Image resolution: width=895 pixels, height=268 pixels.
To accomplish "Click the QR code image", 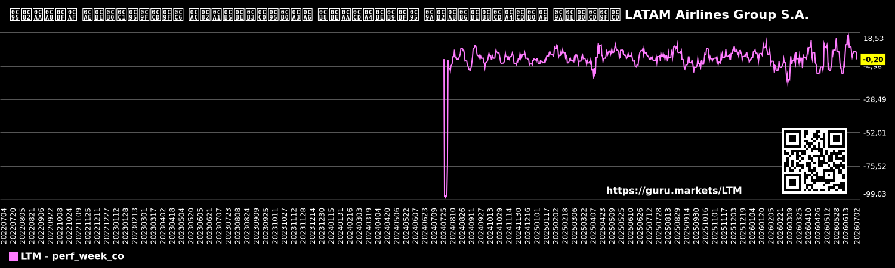I will (814, 161).
